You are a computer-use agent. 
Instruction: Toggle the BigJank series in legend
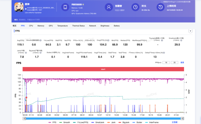(124, 122)
